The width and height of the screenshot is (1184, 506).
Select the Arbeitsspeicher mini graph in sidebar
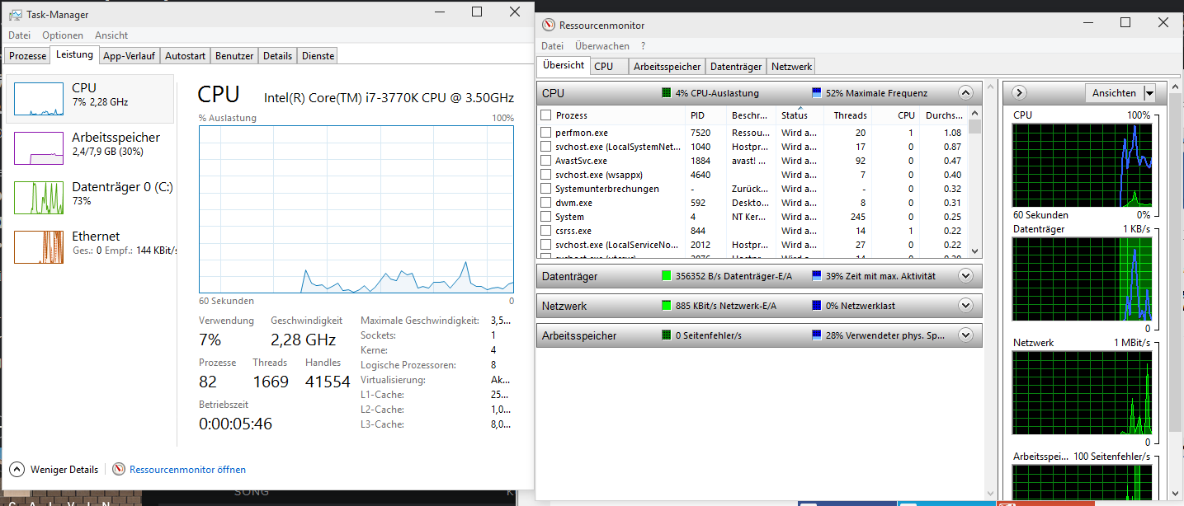point(39,148)
